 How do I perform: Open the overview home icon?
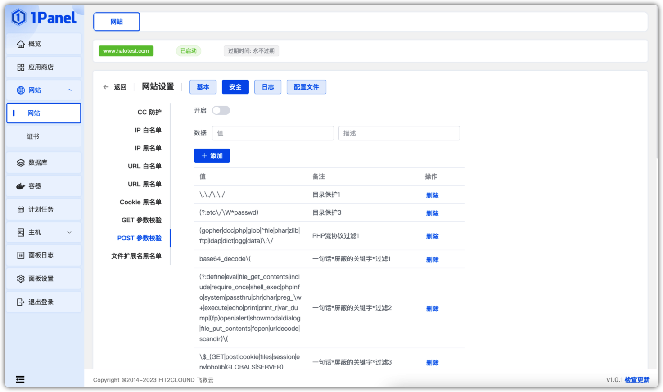[x=21, y=44]
